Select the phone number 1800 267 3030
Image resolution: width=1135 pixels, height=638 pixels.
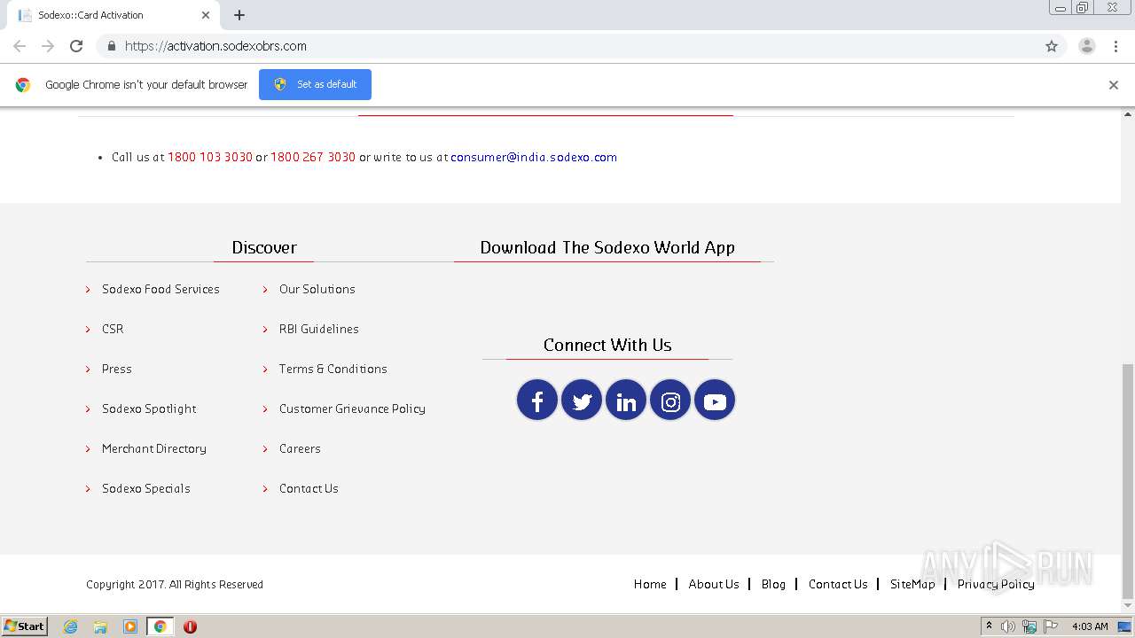313,157
